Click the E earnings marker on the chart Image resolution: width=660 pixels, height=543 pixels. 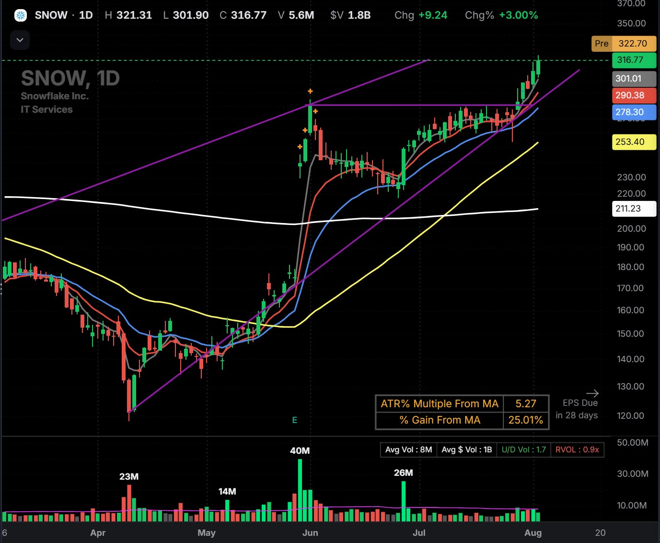[x=295, y=420]
